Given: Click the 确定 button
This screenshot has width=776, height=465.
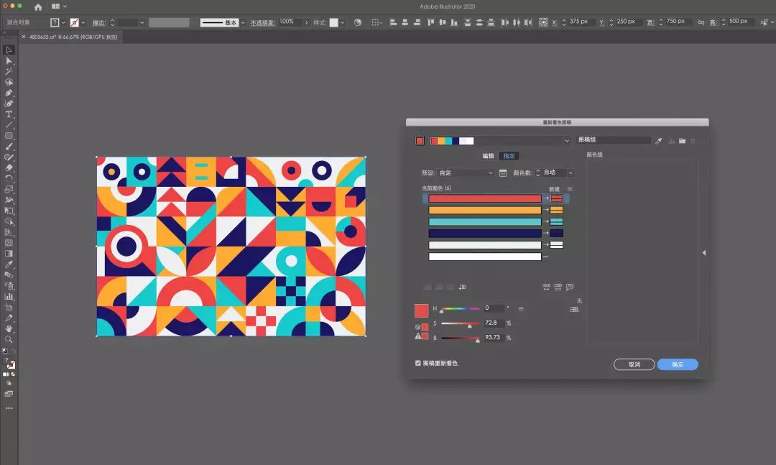Looking at the screenshot, I should 677,365.
